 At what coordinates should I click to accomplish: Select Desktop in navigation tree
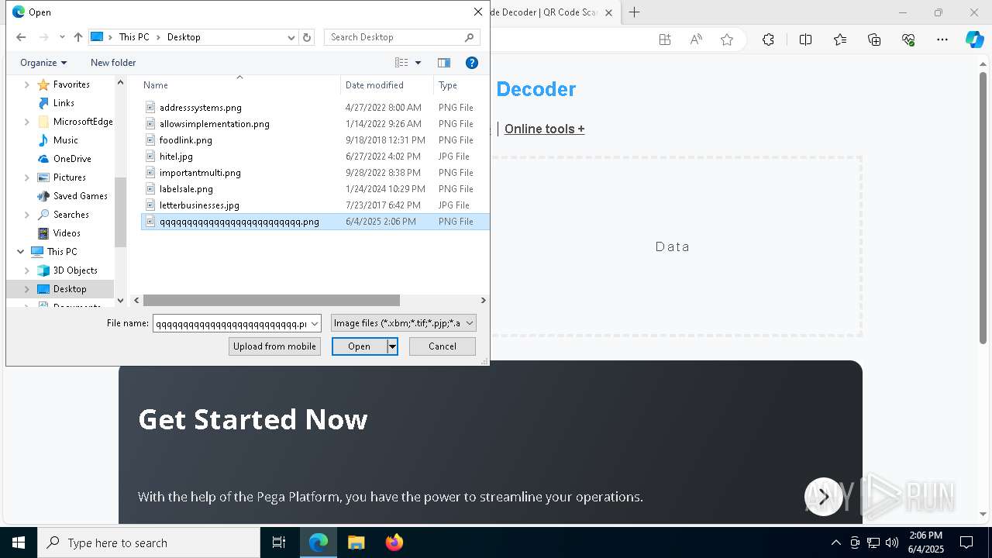point(70,289)
